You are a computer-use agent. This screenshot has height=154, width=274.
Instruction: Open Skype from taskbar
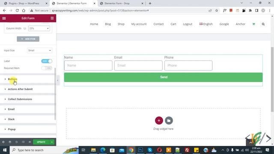click(150, 150)
